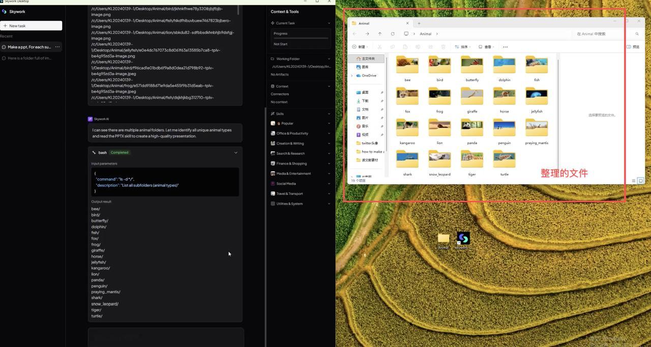Go forward in File Explorer
This screenshot has width=651, height=347.
[x=367, y=34]
